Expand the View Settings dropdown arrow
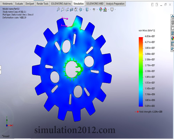The image size is (174, 139). click(x=115, y=10)
